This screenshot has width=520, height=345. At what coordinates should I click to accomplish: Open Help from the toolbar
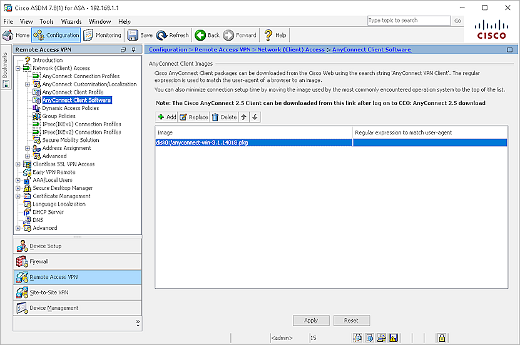point(275,36)
